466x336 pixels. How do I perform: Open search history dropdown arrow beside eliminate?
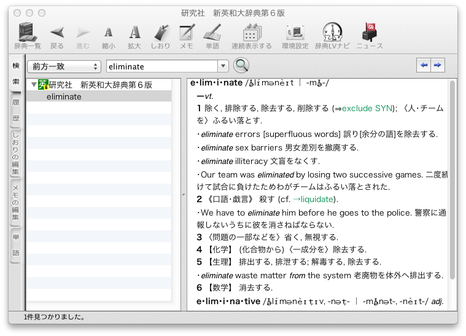point(223,66)
